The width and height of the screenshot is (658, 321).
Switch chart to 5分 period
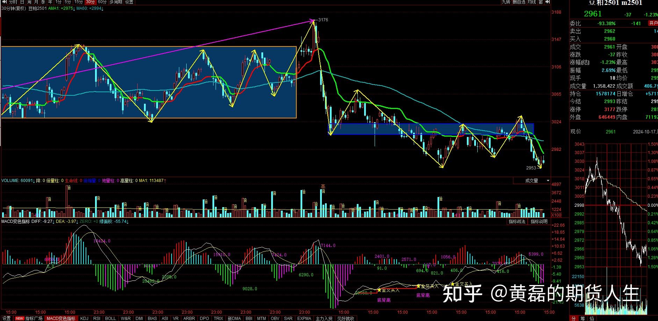click(x=68, y=2)
